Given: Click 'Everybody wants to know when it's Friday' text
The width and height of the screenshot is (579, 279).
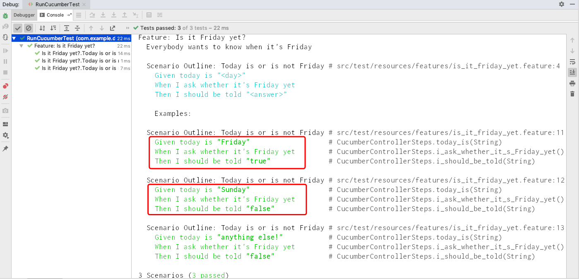Looking at the screenshot, I should pyautogui.click(x=229, y=47).
